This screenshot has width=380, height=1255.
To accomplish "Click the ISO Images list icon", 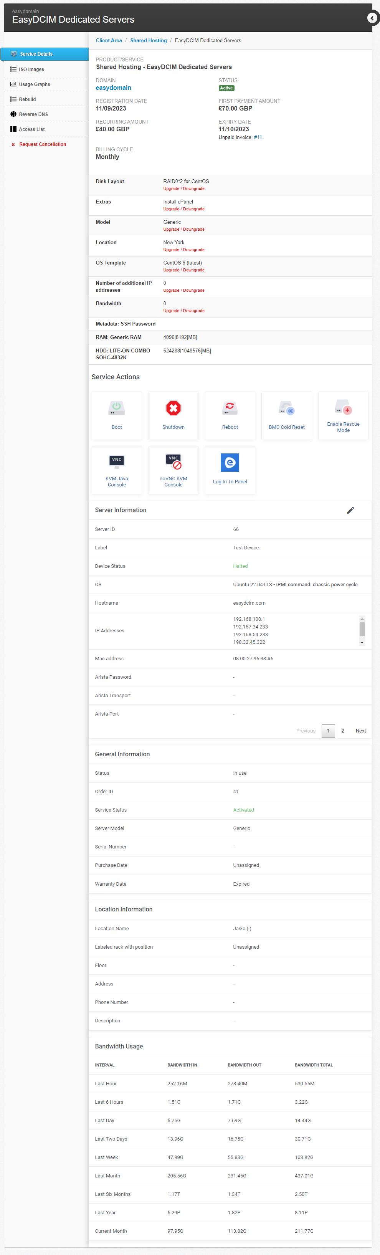I will 13,69.
